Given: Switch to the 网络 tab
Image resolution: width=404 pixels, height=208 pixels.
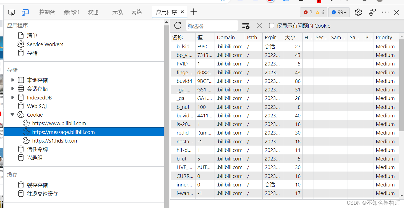Looking at the screenshot, I should pyautogui.click(x=137, y=12).
